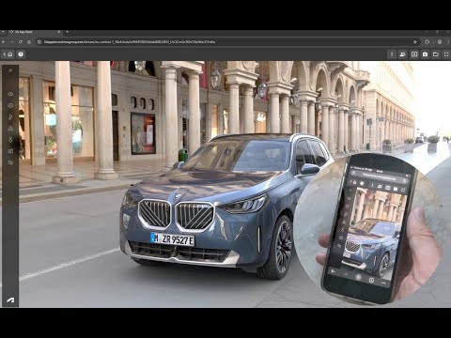Viewport: 451px width, 338px height.
Task: Click the fifth sidebar icon
Action: pyautogui.click(x=10, y=140)
